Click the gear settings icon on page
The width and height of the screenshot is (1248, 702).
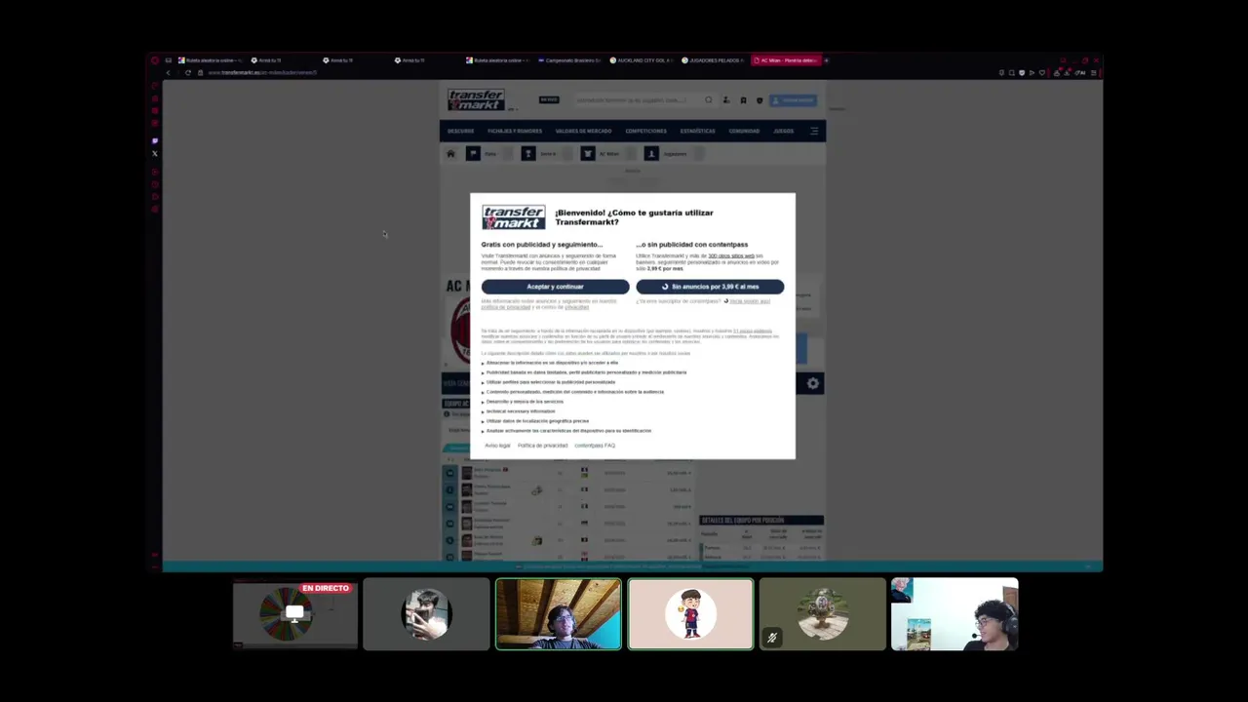pos(813,384)
